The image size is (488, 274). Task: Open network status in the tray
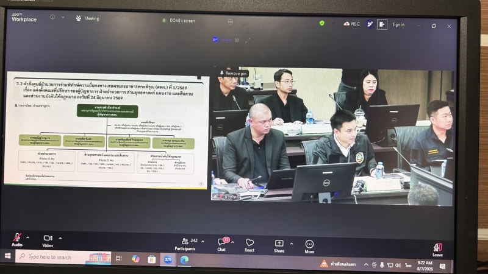pos(390,265)
